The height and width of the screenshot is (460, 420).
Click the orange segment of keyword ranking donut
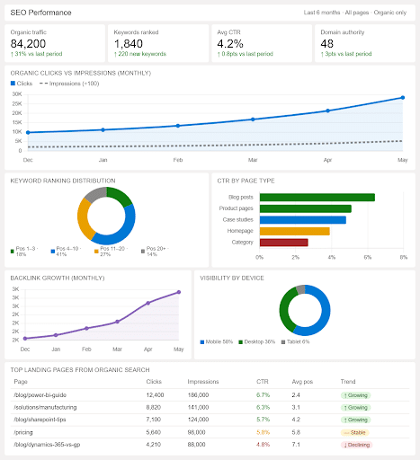tap(83, 219)
